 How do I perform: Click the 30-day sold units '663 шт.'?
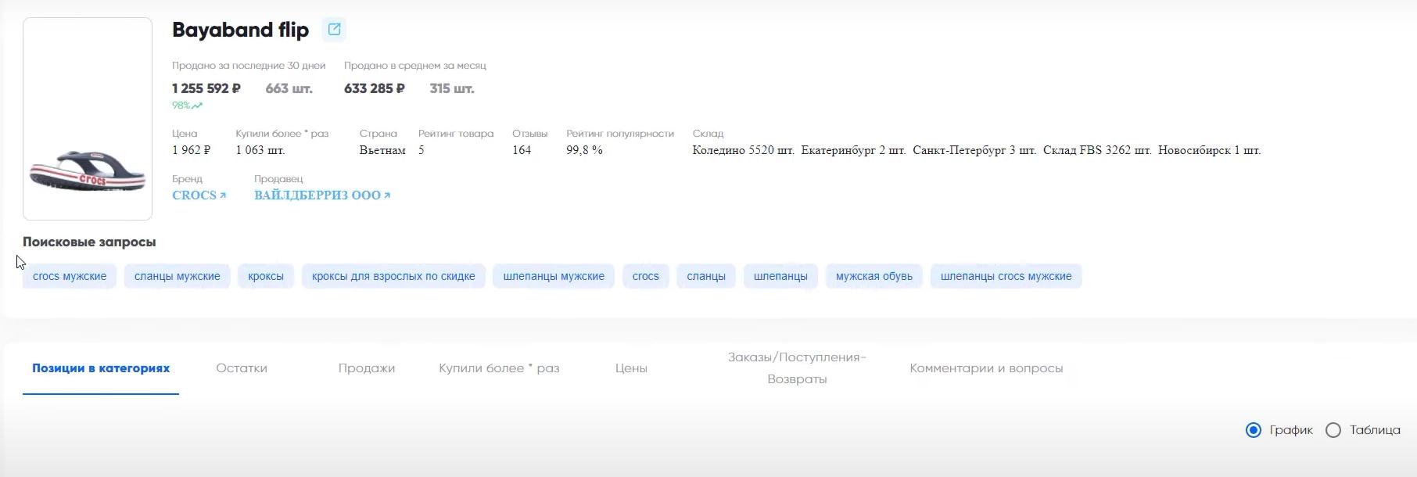tap(289, 88)
